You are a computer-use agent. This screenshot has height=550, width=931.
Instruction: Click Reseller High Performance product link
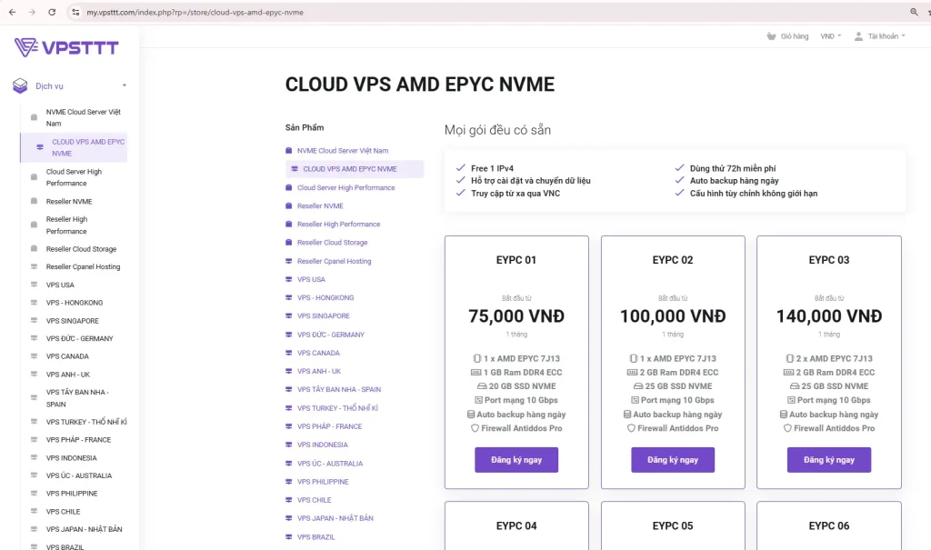click(338, 225)
